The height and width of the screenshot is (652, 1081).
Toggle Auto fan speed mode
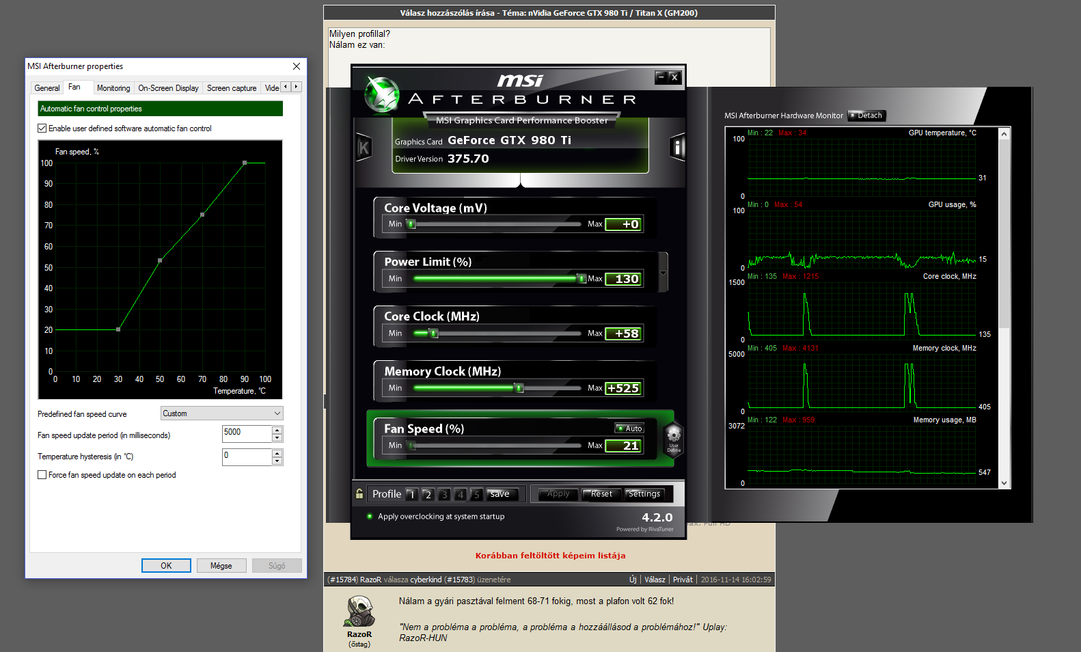point(629,429)
